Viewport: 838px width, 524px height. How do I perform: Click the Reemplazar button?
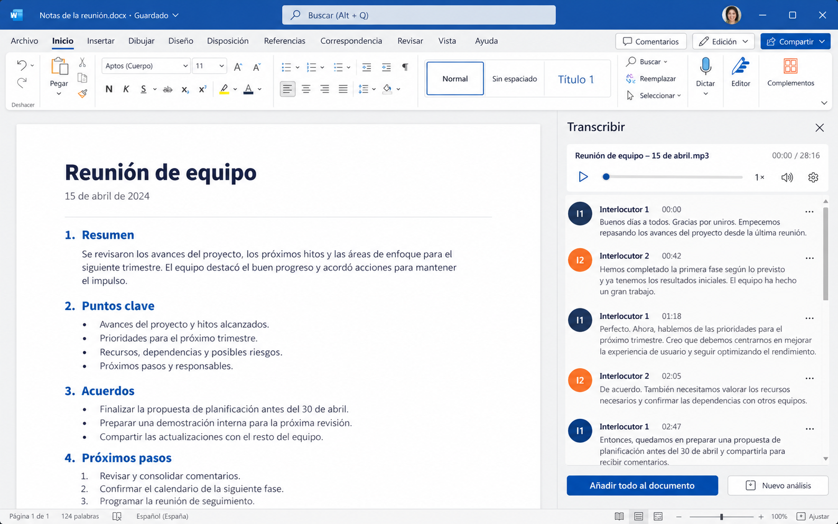(x=651, y=79)
